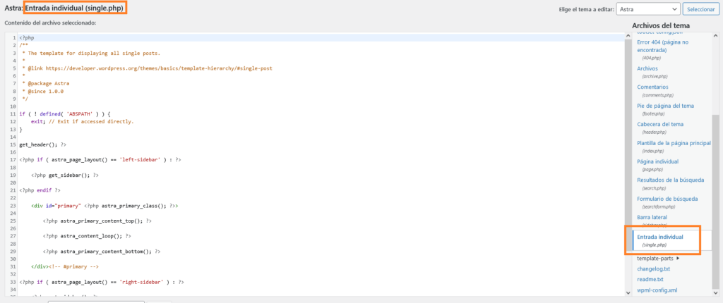Expand the template-parts folder
Image resolution: width=723 pixels, height=303 pixels.
tap(658, 259)
